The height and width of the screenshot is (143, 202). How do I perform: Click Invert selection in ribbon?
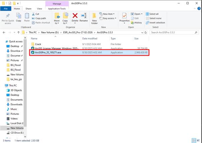click(x=156, y=23)
